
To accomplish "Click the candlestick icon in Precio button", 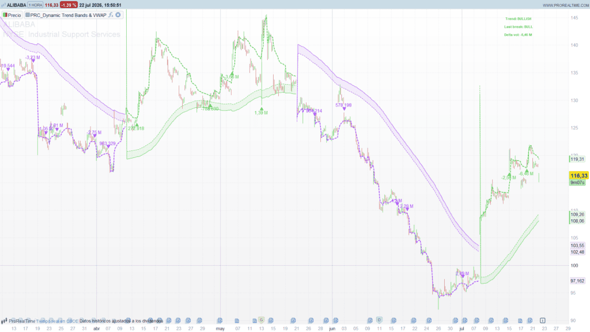I will [x=5, y=15].
